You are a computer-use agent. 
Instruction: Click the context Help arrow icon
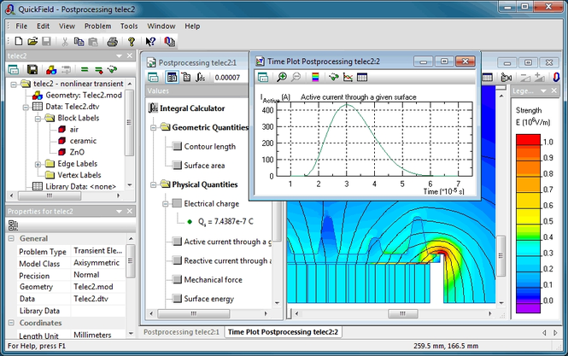(149, 41)
